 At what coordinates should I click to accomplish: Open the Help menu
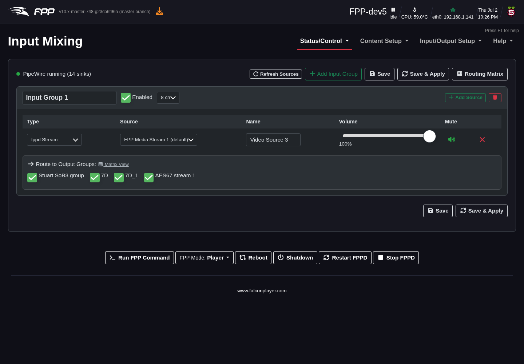click(x=503, y=41)
